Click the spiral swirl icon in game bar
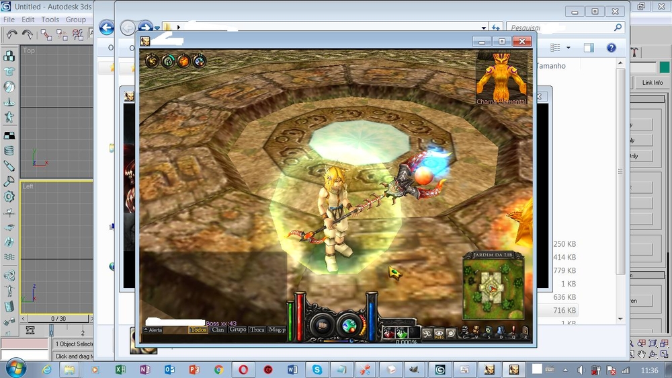The width and height of the screenshot is (672, 378). (x=450, y=333)
